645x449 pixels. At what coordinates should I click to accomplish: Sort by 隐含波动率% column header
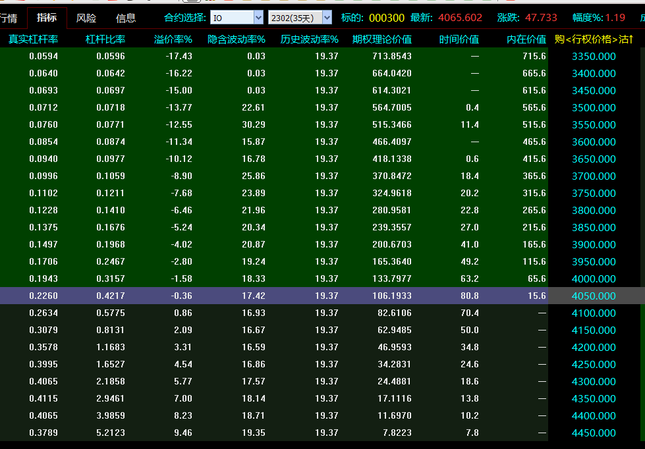(x=237, y=40)
